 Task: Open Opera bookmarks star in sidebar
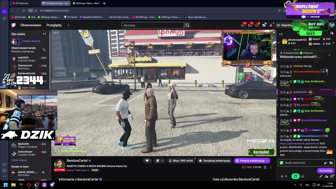[x=4, y=18]
